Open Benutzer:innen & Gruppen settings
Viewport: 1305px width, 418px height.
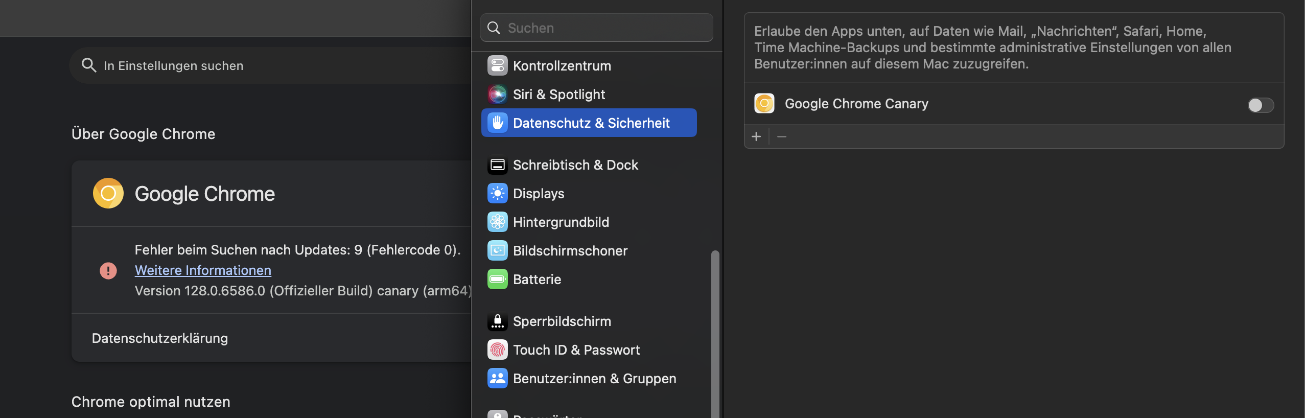(x=594, y=379)
